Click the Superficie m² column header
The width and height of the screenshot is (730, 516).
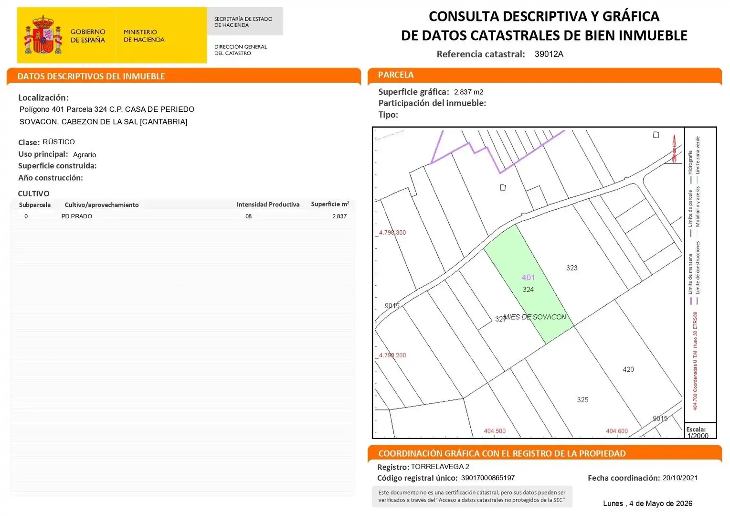(x=330, y=204)
